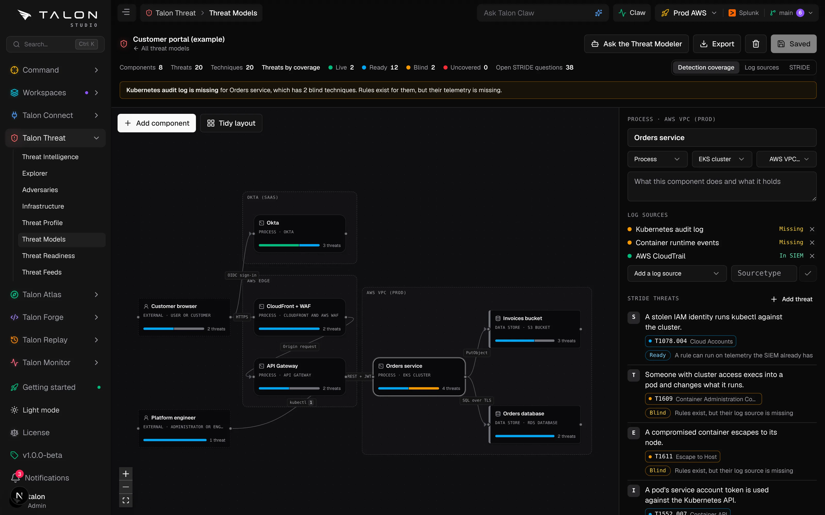The height and width of the screenshot is (515, 825).
Task: Click the talon Admin user avatar
Action: coord(19,496)
